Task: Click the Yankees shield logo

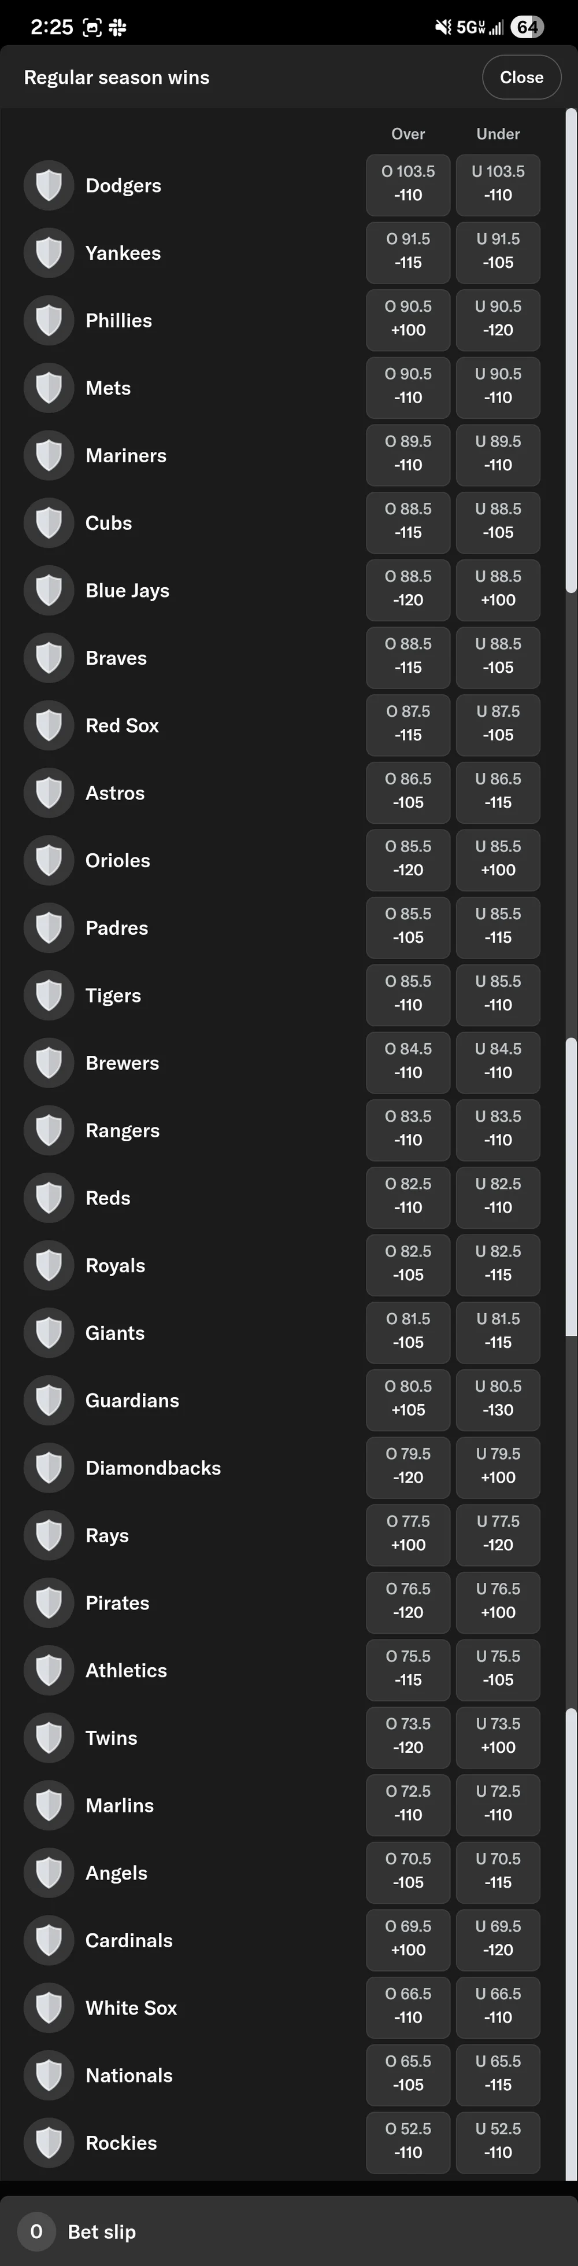Action: point(49,252)
